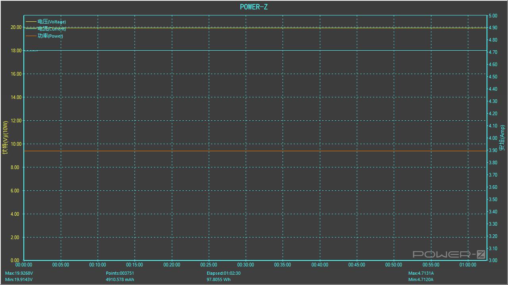508x285 pixels.
Task: Click the 10.00 left axis label
Action: tap(16, 144)
